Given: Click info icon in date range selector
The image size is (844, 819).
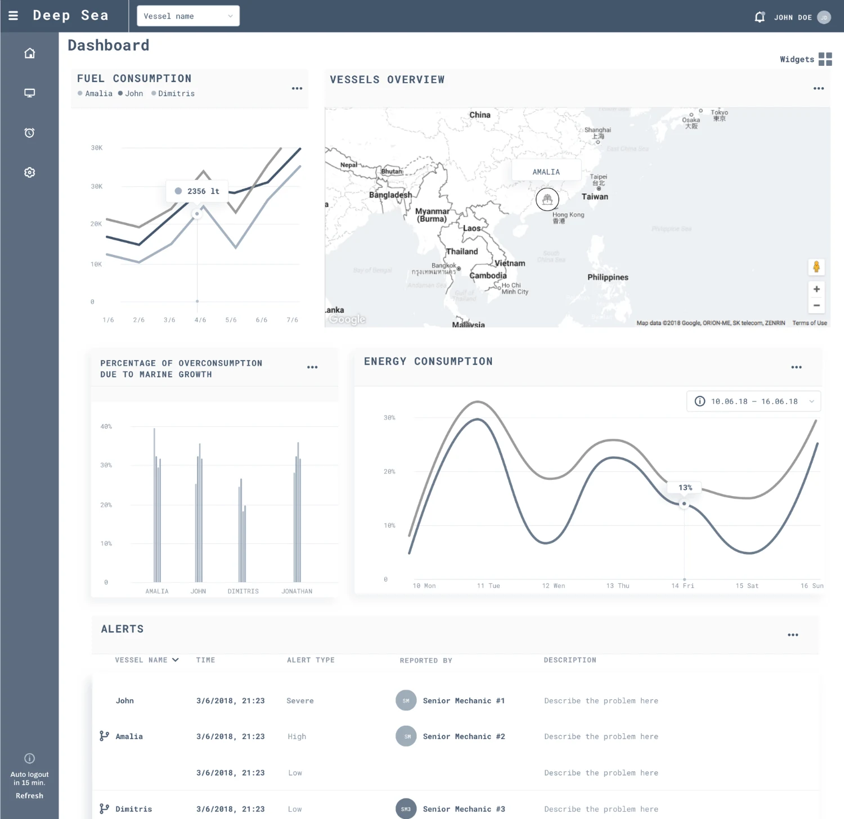Looking at the screenshot, I should click(x=700, y=401).
